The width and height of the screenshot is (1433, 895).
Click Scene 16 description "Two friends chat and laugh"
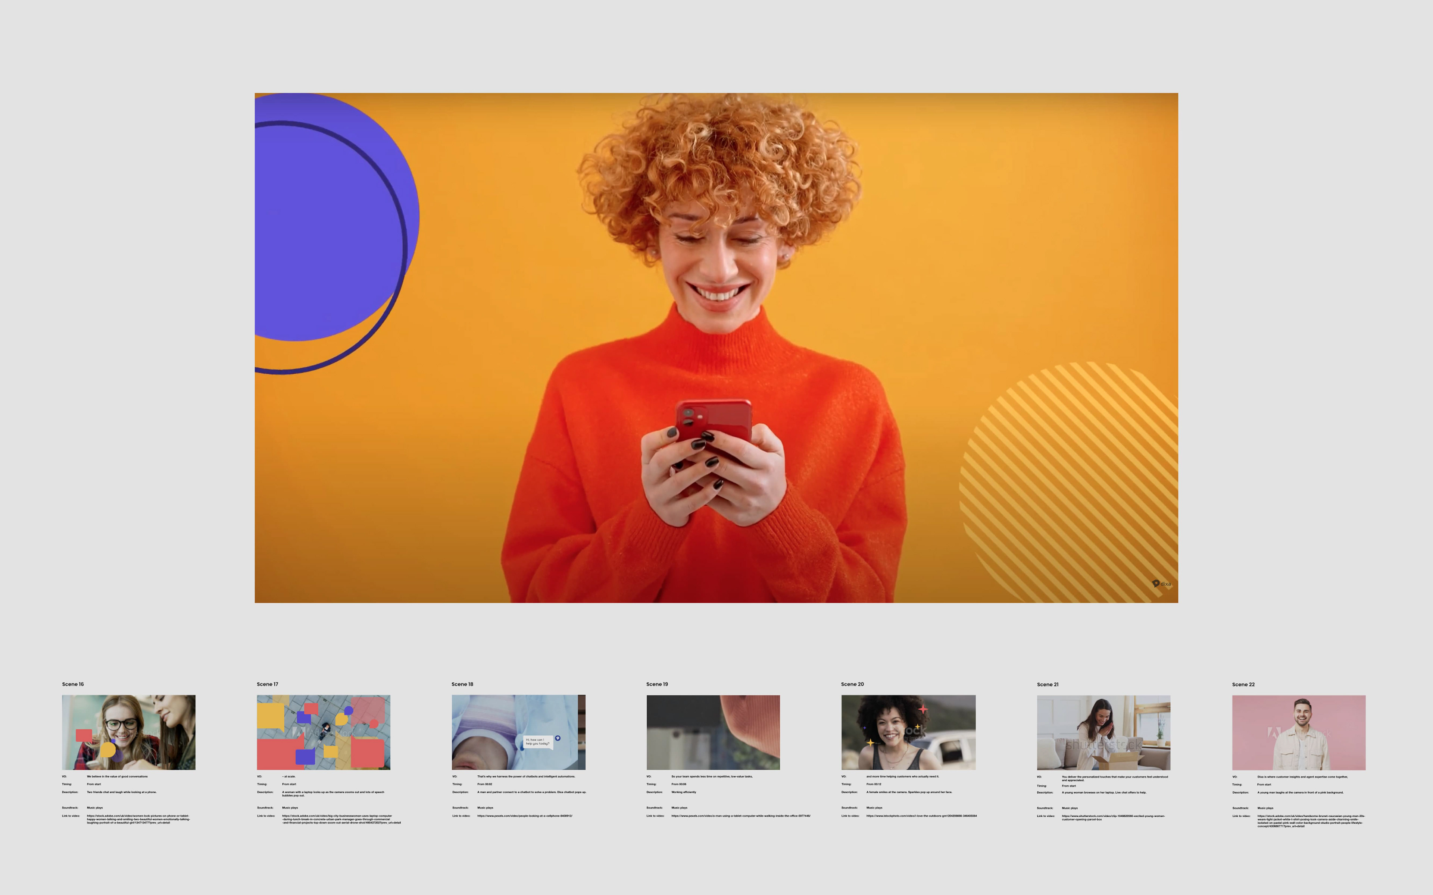[x=121, y=792]
